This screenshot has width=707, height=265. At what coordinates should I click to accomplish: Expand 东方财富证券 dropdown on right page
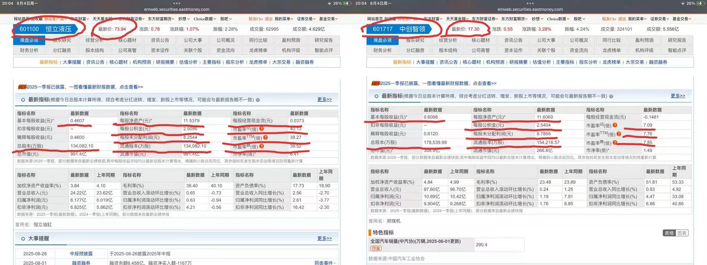[485, 19]
